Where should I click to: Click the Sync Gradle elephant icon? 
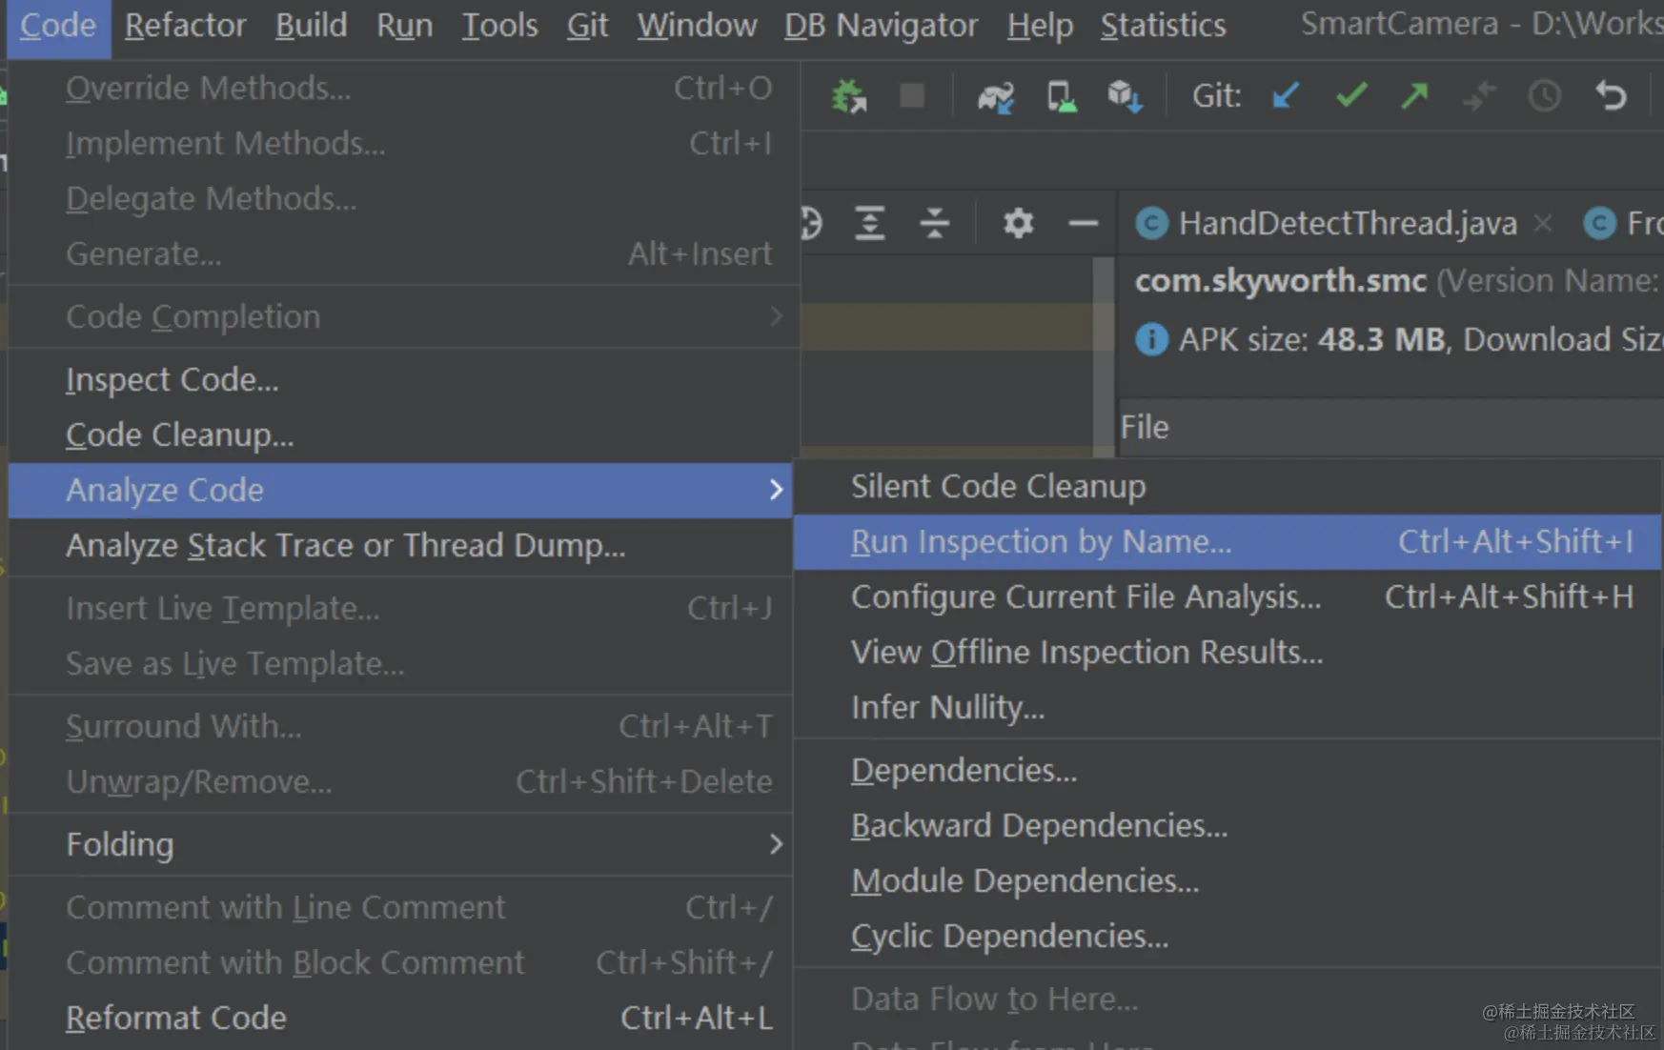point(996,96)
